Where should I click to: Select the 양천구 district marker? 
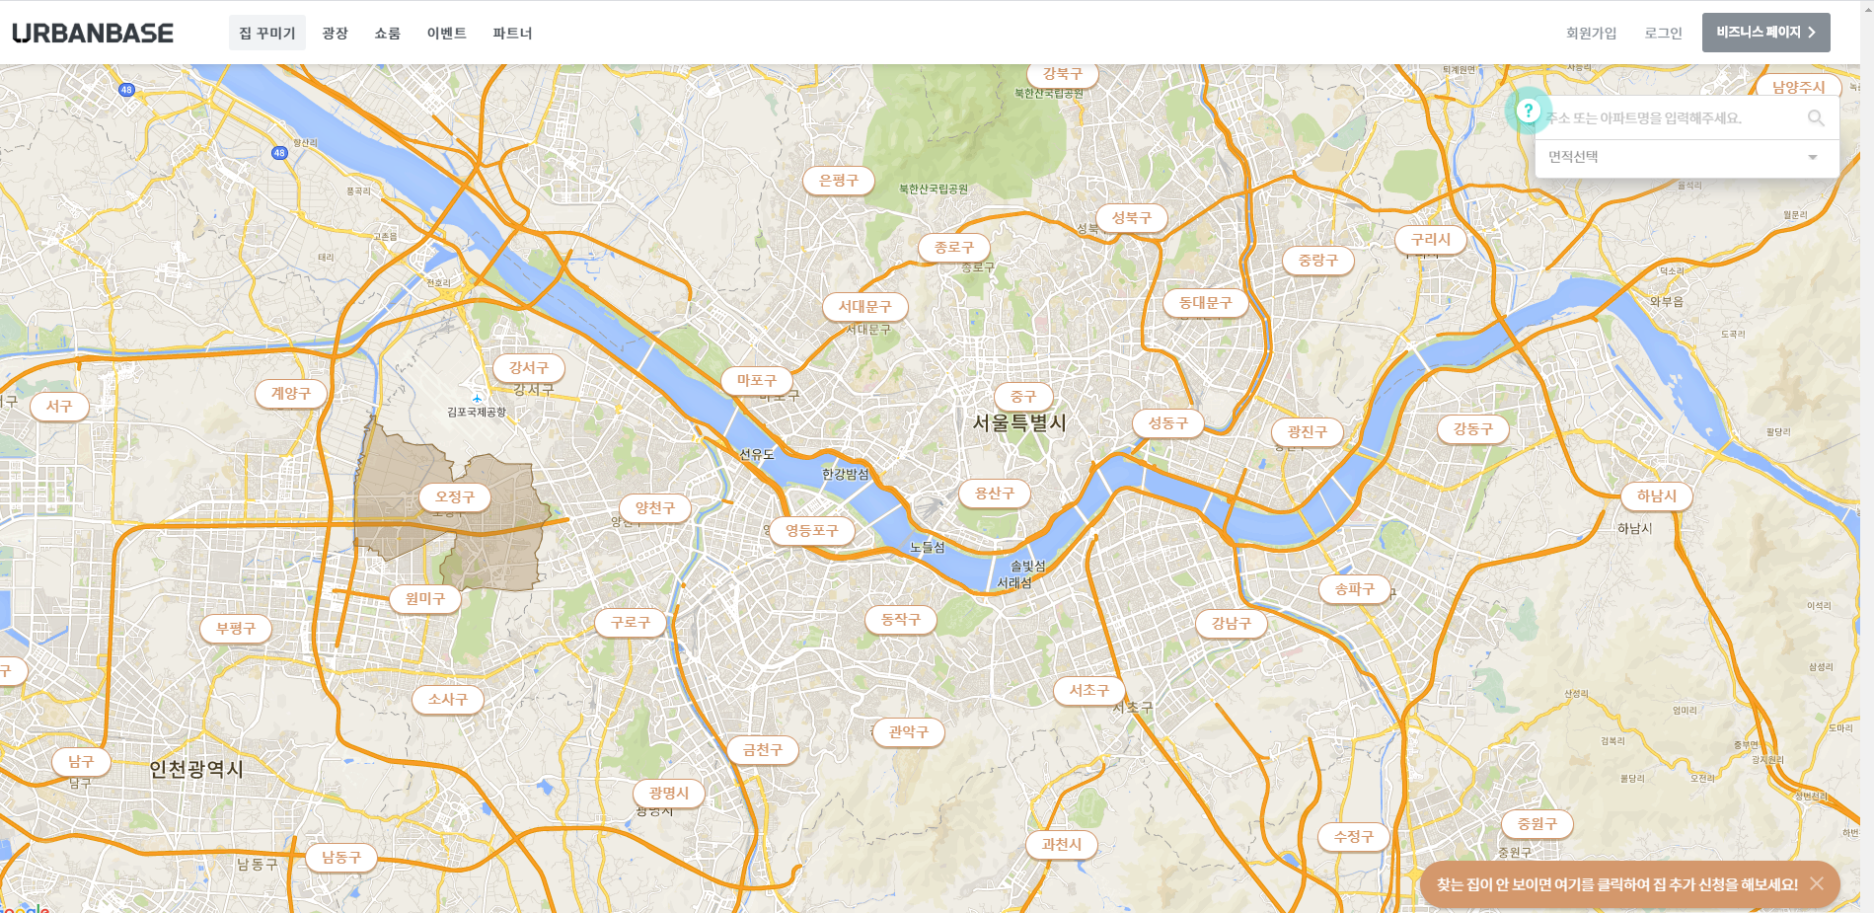[x=655, y=508]
